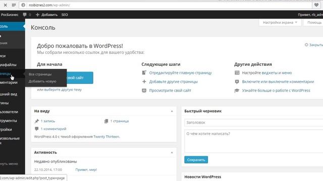The image size is (323, 181).
Task: Click Включите или выключите комментарии link
Action: click(x=278, y=81)
